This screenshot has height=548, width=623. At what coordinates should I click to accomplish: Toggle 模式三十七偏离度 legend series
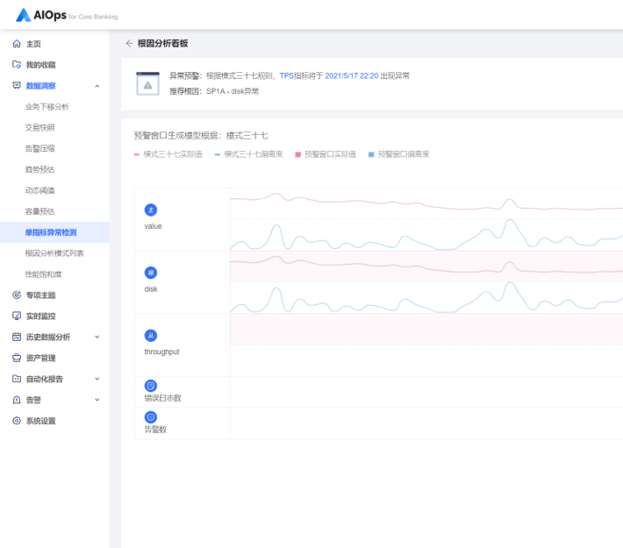coord(248,154)
